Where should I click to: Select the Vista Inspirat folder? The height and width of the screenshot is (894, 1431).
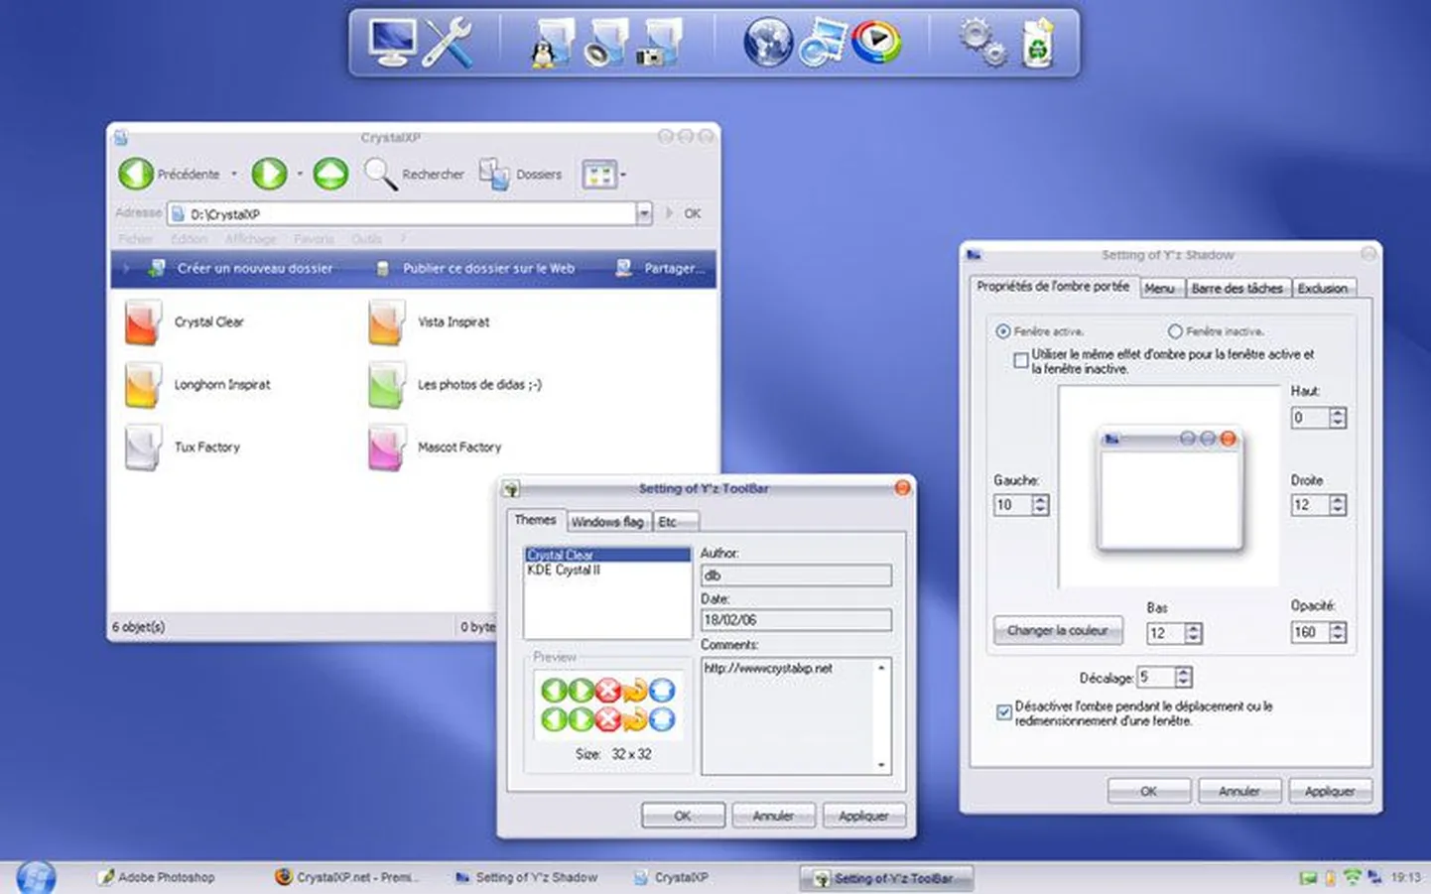click(x=429, y=322)
